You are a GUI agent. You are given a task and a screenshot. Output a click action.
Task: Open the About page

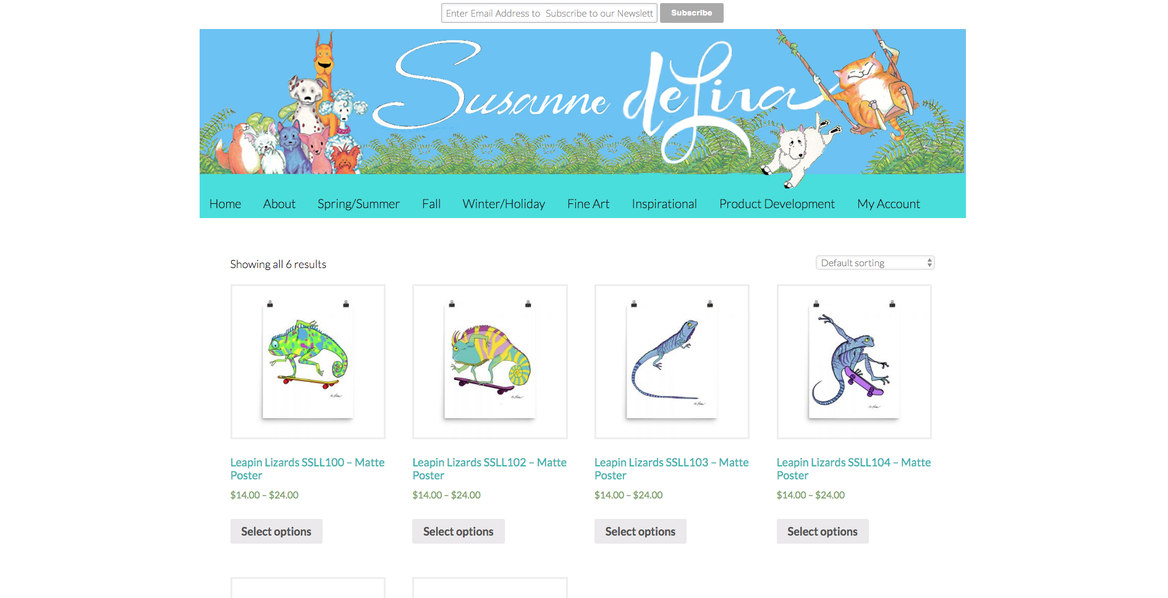279,204
